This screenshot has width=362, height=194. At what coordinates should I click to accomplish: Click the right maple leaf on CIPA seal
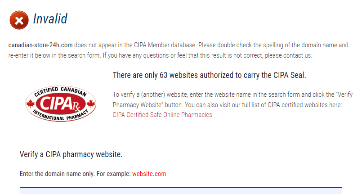coord(90,104)
